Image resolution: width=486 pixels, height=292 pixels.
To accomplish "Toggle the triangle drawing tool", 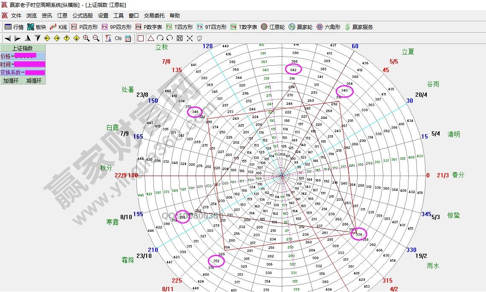I will [x=151, y=38].
